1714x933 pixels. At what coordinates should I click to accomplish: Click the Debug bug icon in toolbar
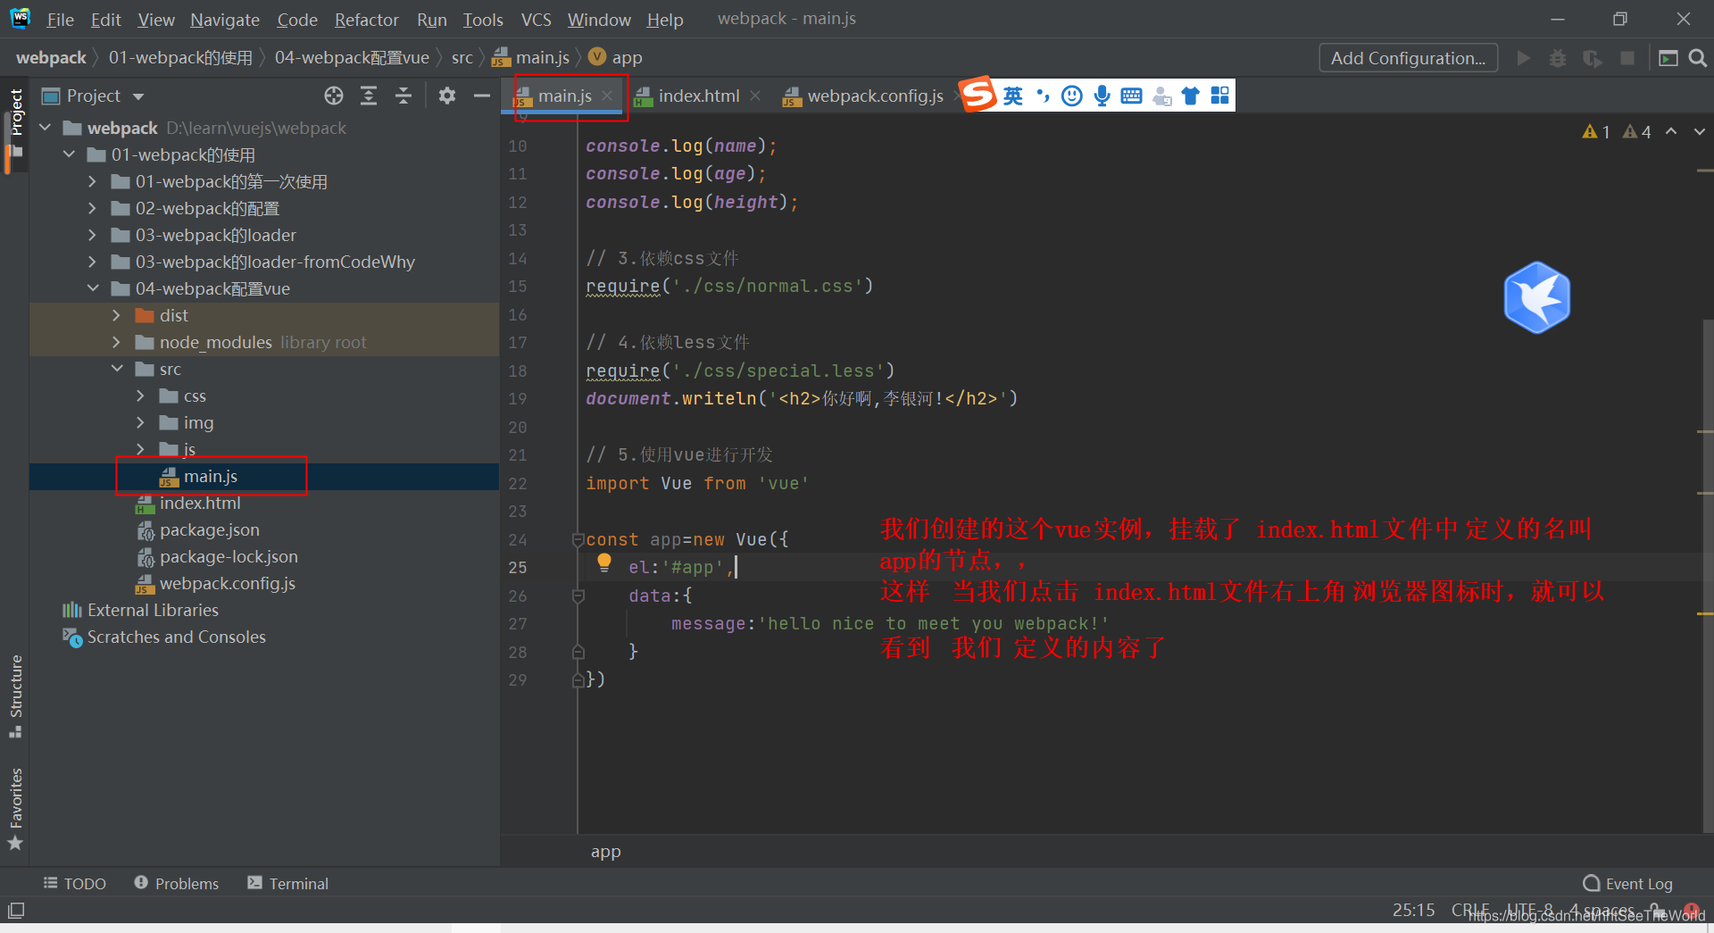1558,58
